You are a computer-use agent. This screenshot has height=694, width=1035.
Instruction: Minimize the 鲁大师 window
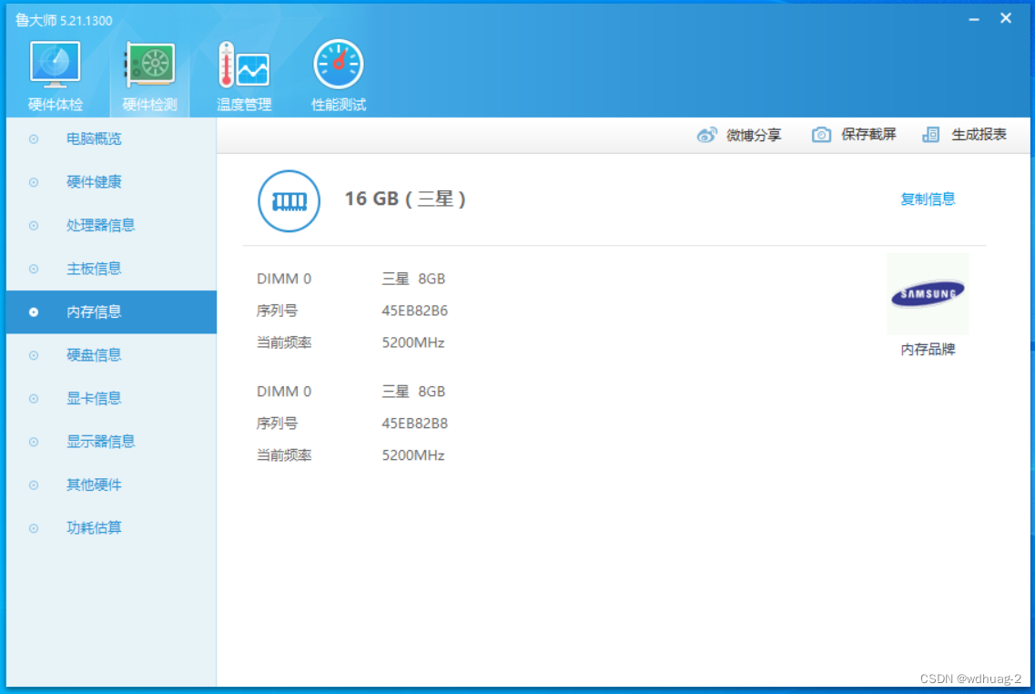click(974, 19)
